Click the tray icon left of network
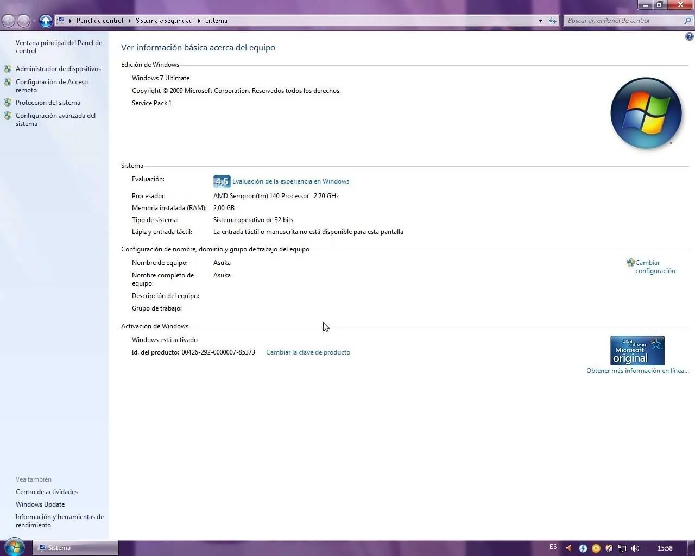 point(609,548)
